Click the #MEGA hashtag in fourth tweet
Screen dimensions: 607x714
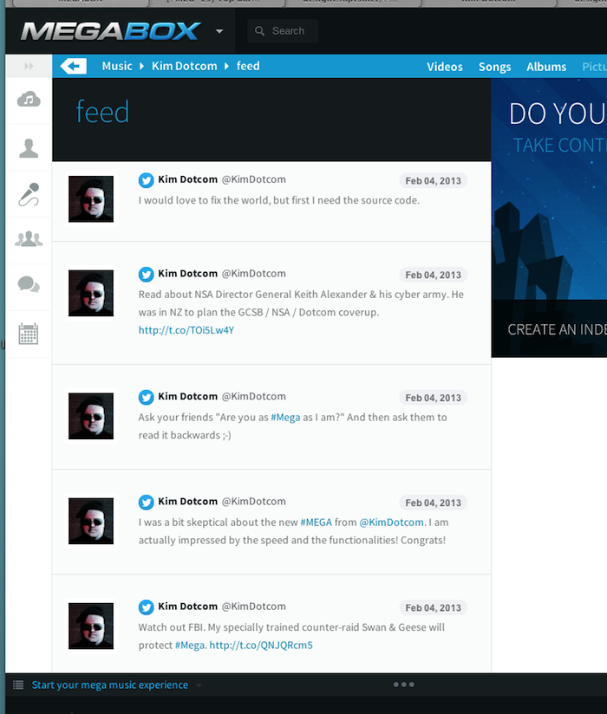317,523
